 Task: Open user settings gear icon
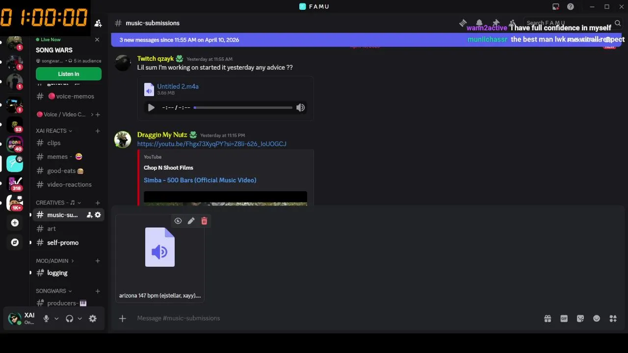tap(93, 319)
